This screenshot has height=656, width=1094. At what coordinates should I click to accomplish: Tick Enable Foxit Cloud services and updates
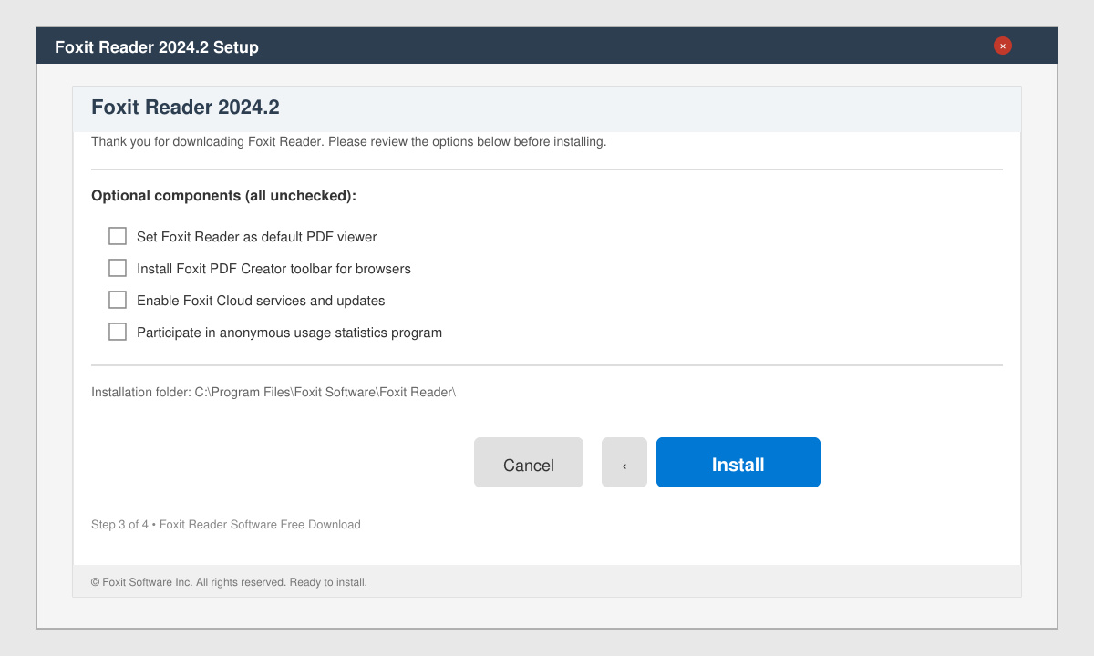click(118, 300)
